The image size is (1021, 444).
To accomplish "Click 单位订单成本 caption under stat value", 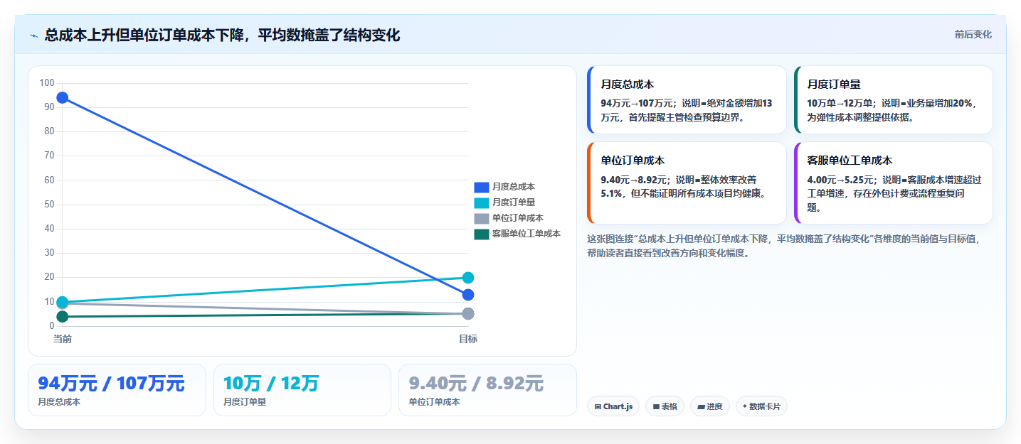I will click(434, 402).
